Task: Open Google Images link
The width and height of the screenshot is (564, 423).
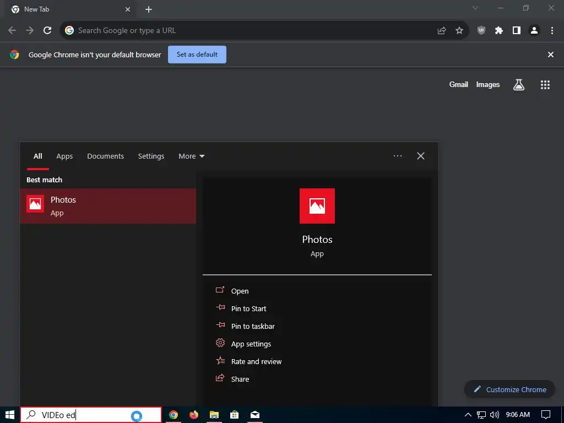Action: click(x=488, y=84)
